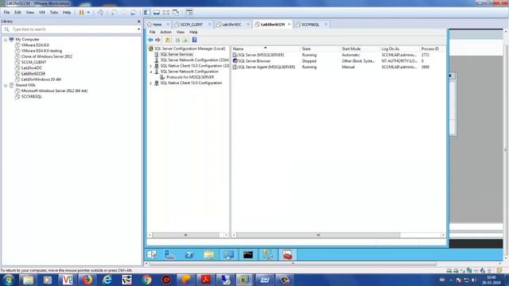Select Lab1forWindows 10 x64 in library
The height and width of the screenshot is (286, 509).
coord(41,79)
